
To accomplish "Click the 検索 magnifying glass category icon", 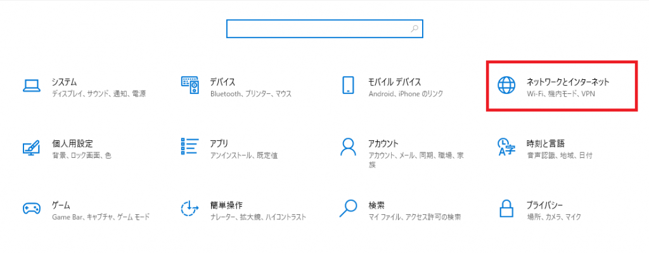I will (348, 208).
